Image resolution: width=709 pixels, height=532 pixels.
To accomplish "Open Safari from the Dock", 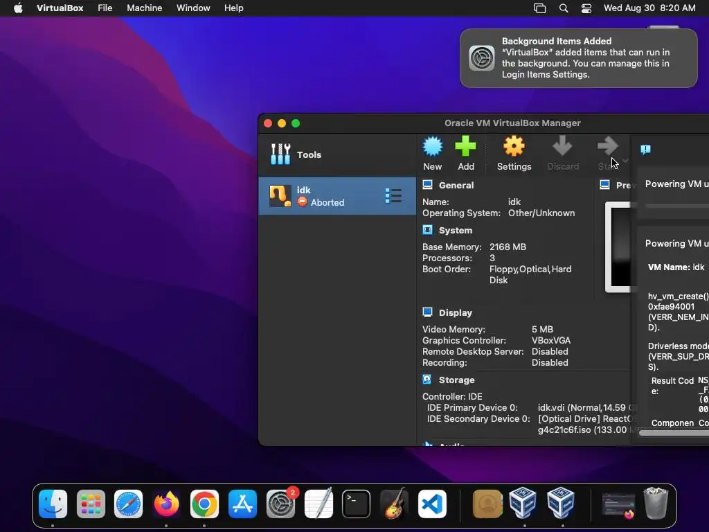I will pos(128,504).
